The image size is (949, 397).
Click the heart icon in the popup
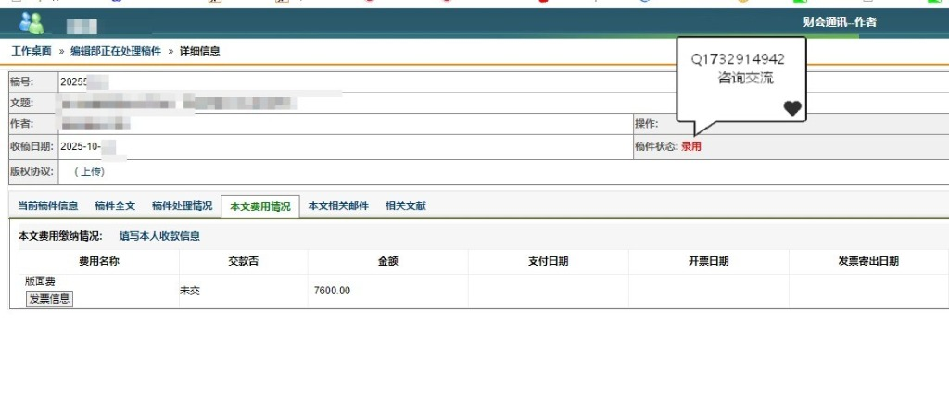[791, 108]
